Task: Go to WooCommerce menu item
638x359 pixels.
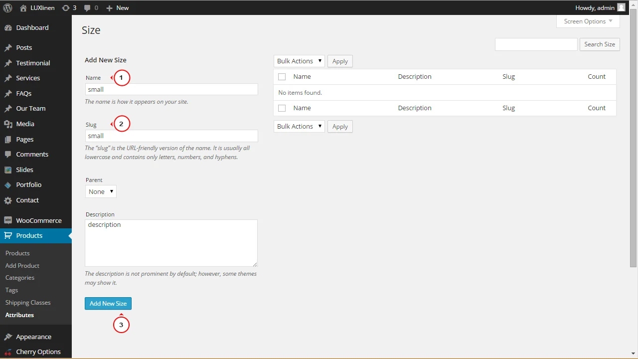Action: (38, 220)
